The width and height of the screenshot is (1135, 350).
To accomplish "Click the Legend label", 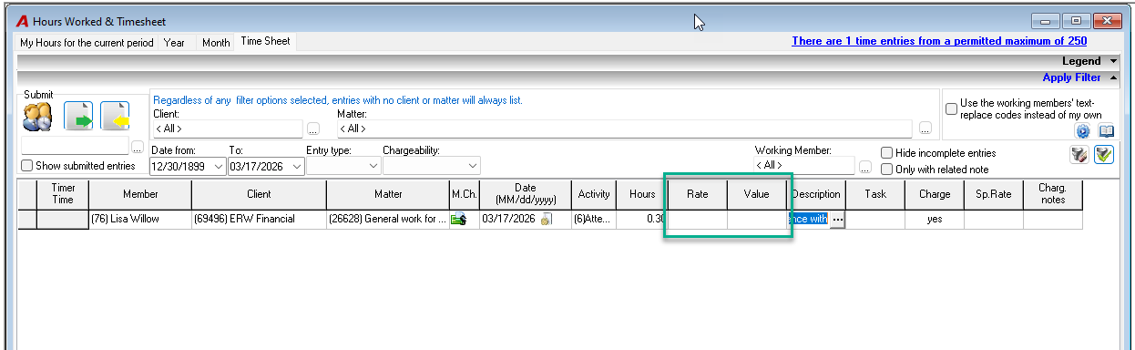I will 1081,61.
